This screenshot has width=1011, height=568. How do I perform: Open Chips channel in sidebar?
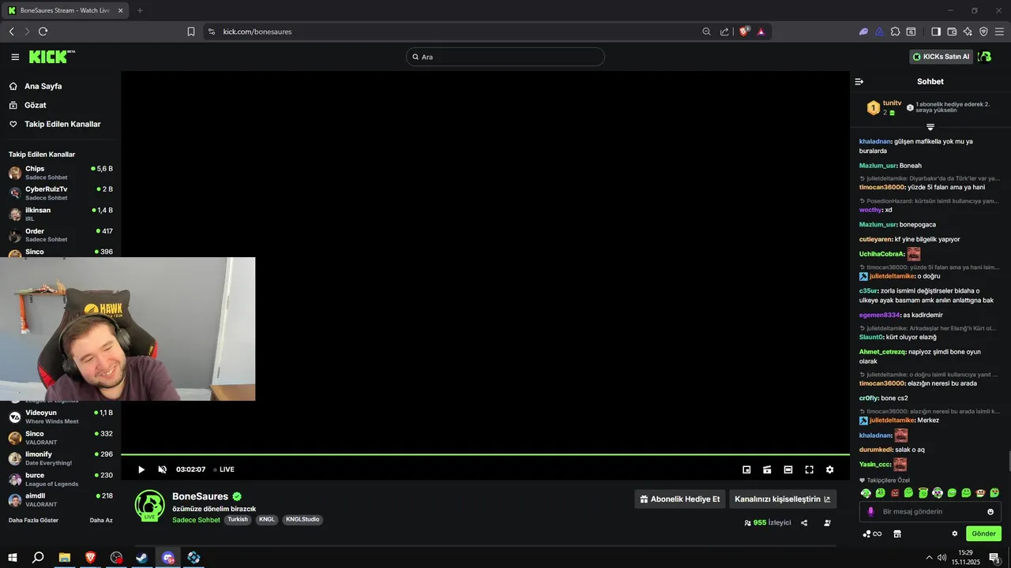(x=60, y=172)
